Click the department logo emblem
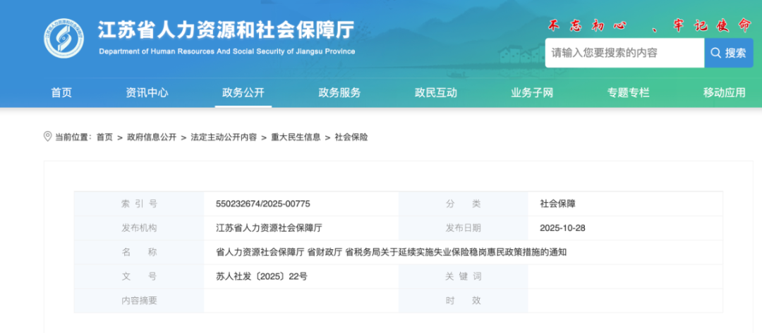Screen dimensions: 762x333 pos(64,38)
